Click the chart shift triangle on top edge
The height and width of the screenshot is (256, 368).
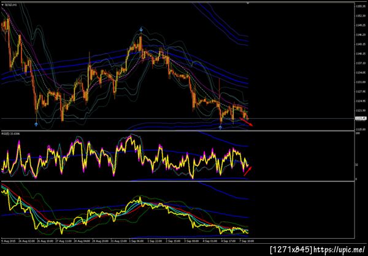pos(248,3)
